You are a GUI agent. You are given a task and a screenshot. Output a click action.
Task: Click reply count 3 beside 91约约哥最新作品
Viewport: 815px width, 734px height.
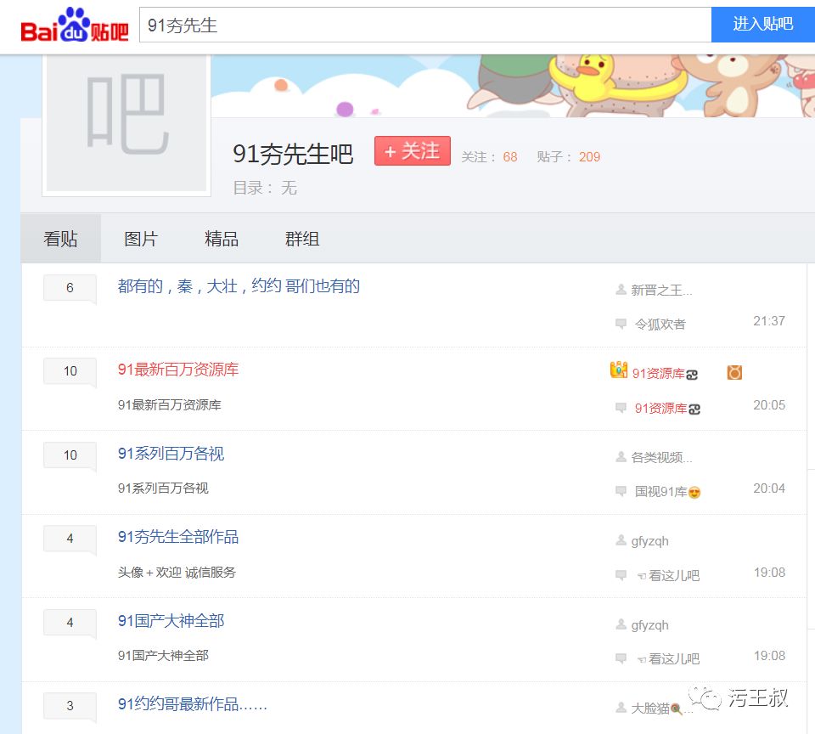tap(70, 706)
